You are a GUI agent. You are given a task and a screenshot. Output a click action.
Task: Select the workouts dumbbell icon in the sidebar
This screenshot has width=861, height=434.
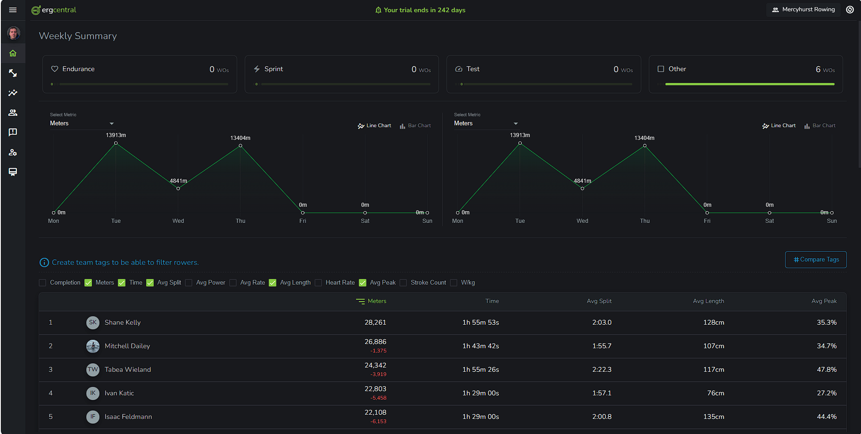tap(13, 73)
